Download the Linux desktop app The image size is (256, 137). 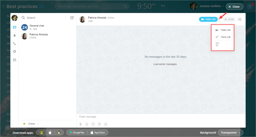pyautogui.click(x=59, y=133)
